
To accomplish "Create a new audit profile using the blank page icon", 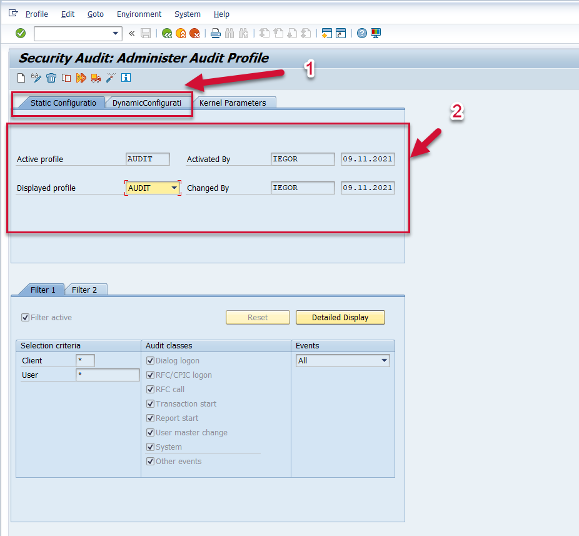I will pyautogui.click(x=21, y=78).
